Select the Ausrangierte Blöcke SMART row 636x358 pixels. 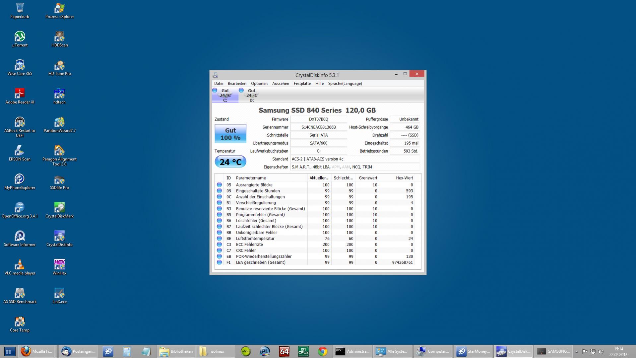coord(315,185)
